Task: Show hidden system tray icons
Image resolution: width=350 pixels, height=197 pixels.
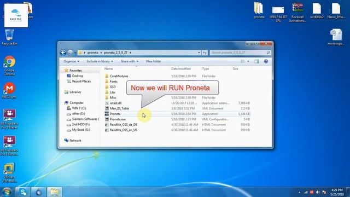Action: point(299,192)
